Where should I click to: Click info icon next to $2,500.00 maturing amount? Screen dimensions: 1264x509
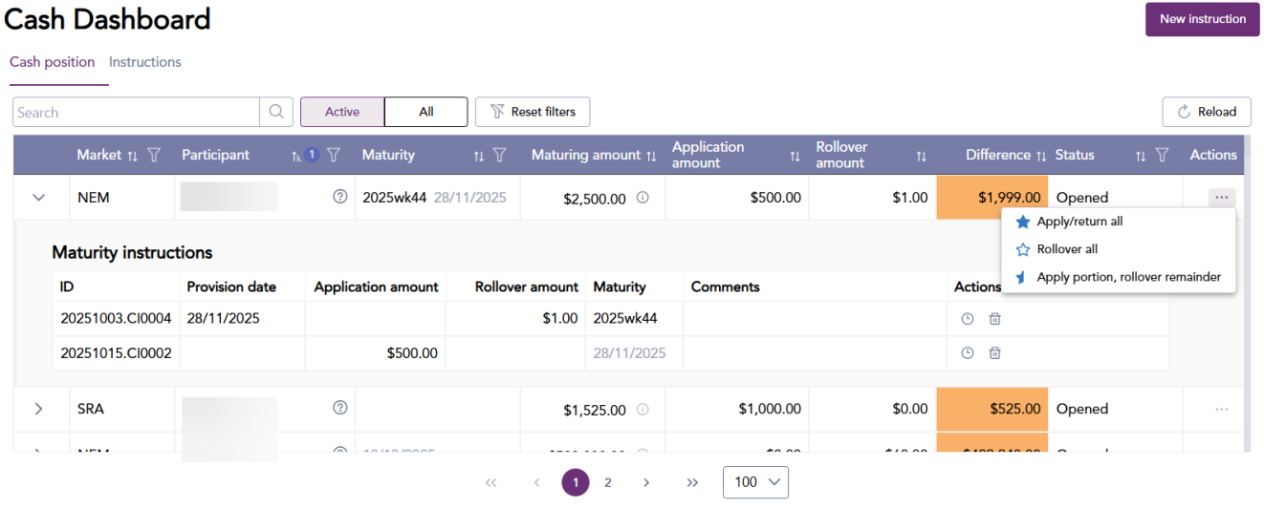coord(643,199)
